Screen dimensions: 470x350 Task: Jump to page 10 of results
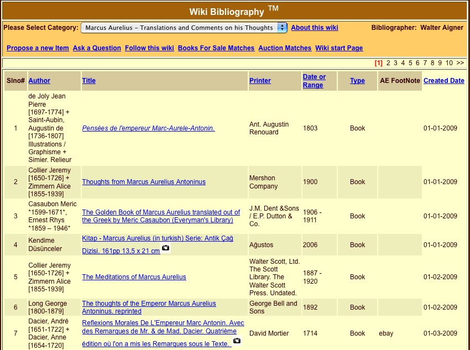449,63
